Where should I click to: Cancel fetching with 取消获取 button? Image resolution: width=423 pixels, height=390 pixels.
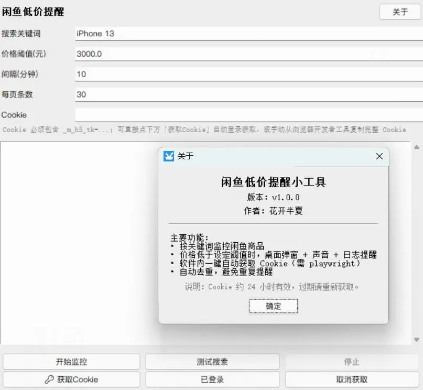click(x=352, y=380)
